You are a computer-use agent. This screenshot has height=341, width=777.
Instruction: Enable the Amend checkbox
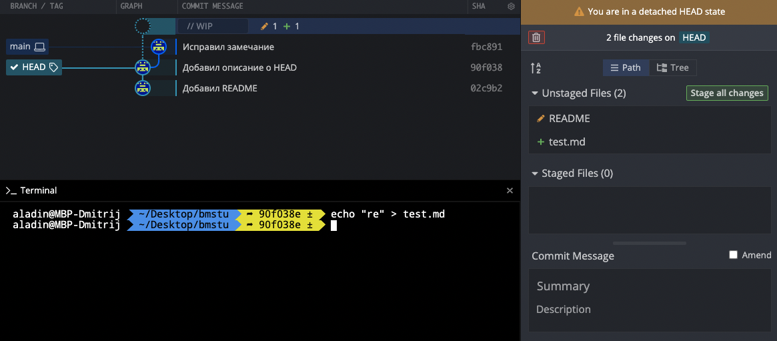pos(734,255)
